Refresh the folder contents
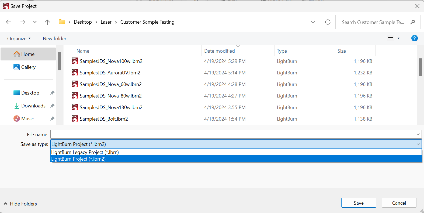 [x=328, y=22]
